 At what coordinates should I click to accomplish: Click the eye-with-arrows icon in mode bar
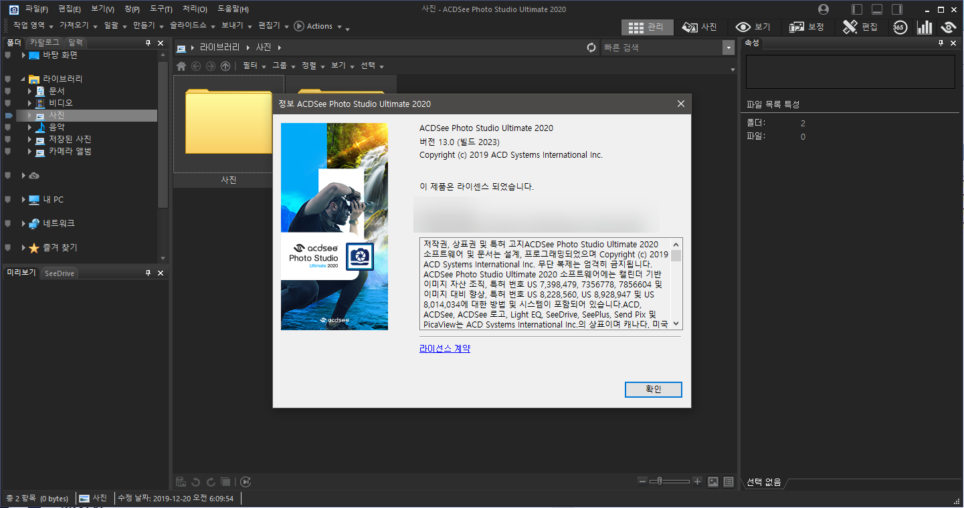(948, 27)
